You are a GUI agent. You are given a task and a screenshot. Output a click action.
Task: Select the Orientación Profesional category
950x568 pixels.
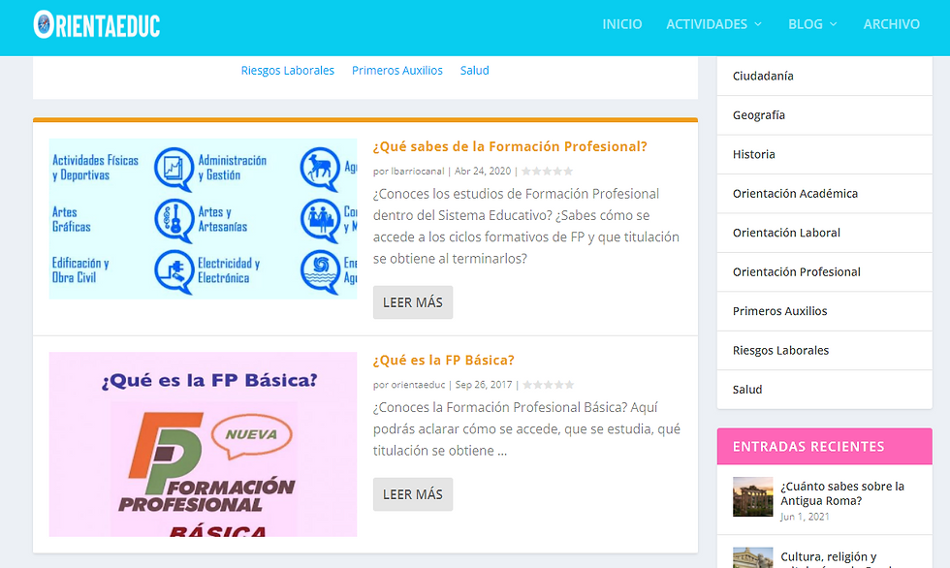click(824, 272)
